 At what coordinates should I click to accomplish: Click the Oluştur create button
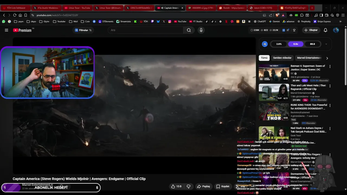[x=311, y=30]
